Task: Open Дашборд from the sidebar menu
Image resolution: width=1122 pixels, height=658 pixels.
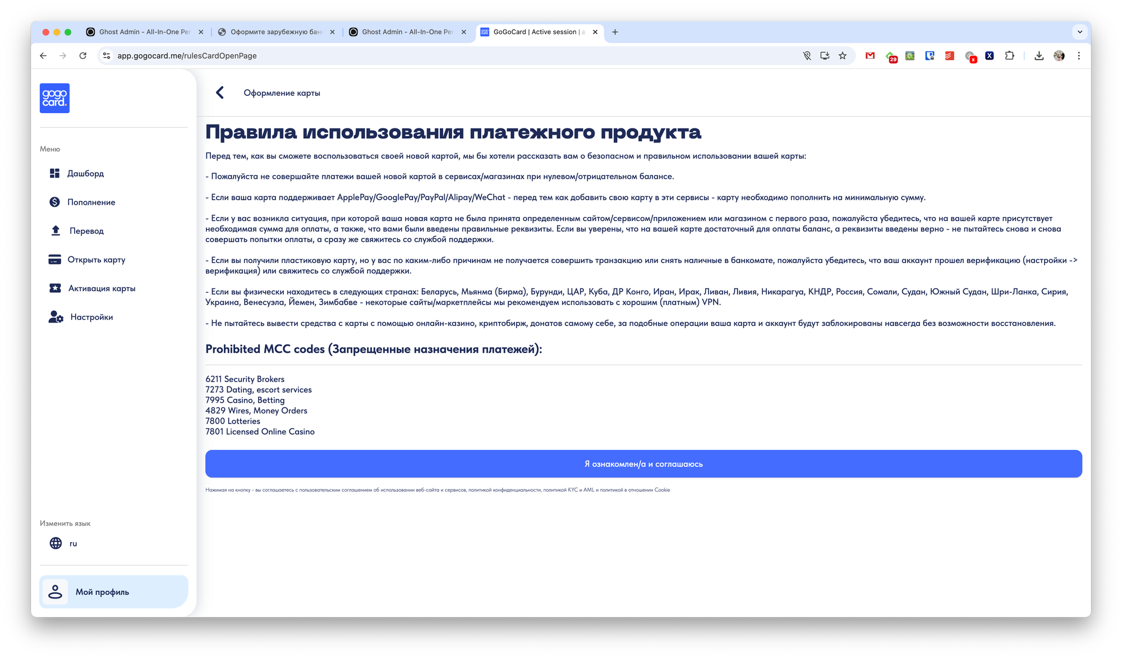Action: pyautogui.click(x=85, y=173)
